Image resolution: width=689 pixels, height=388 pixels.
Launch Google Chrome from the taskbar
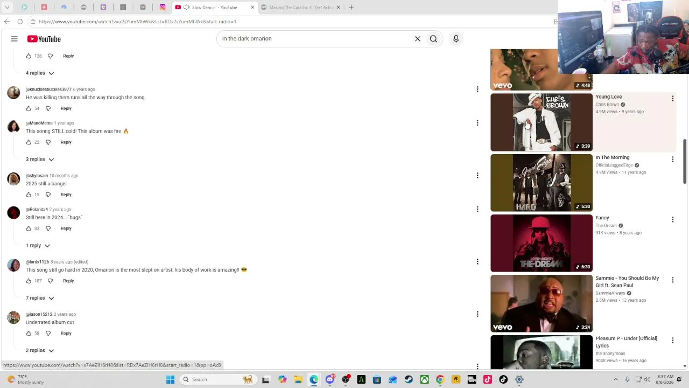[440, 379]
